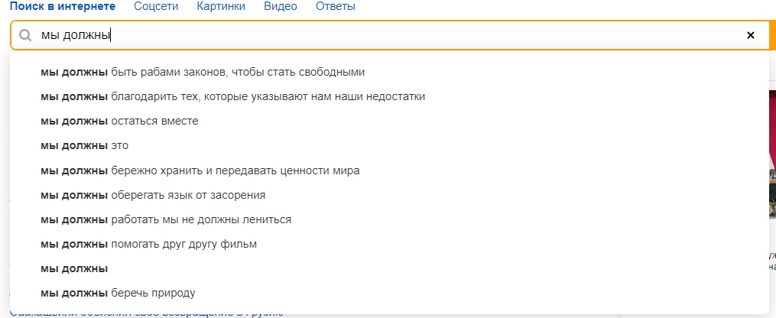Select the Поиск в интернете tab
This screenshot has width=776, height=318.
(x=63, y=6)
